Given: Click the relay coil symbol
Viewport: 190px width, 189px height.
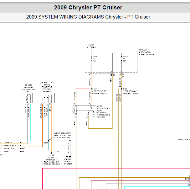Looking at the screenshot, I should point(75,110).
